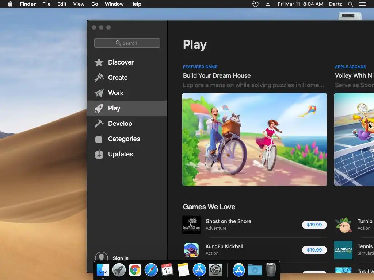The height and width of the screenshot is (280, 374).
Task: Open the Window menu
Action: (x=114, y=4)
